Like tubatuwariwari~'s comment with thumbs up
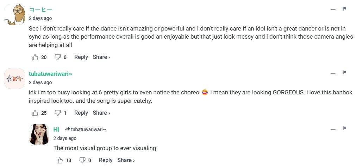Screen dimensions: 356x167 [35, 113]
